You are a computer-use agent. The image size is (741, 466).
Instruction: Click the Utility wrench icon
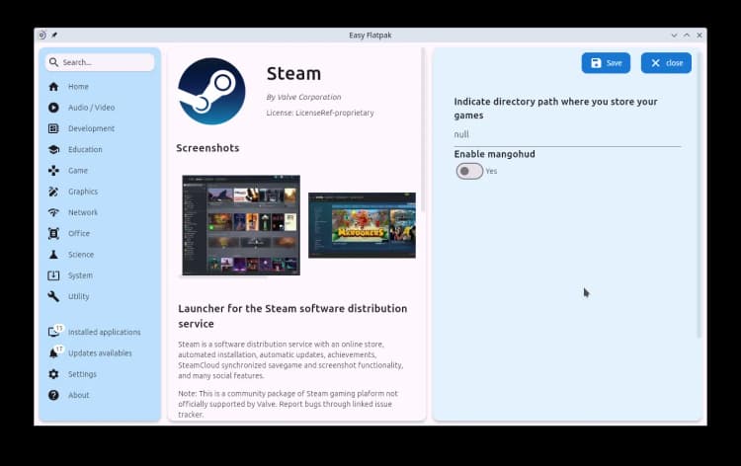tap(53, 296)
